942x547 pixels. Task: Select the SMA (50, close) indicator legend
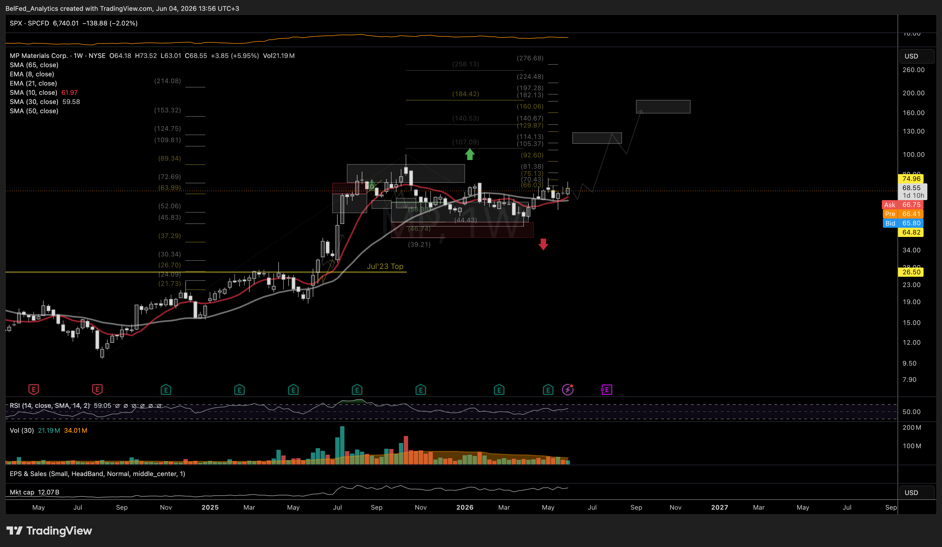pyautogui.click(x=34, y=111)
